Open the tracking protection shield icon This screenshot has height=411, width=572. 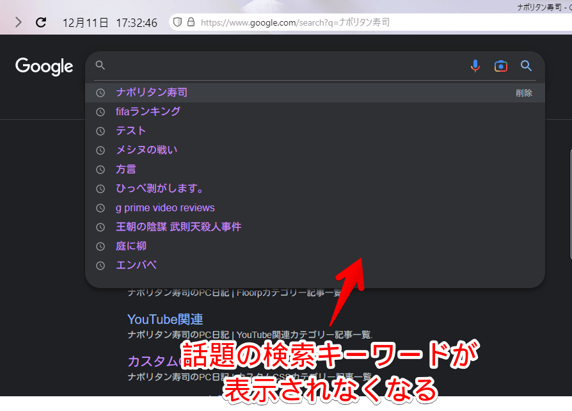(177, 22)
